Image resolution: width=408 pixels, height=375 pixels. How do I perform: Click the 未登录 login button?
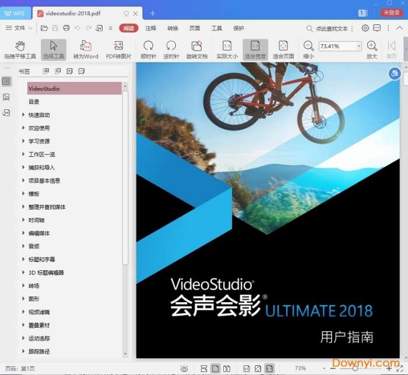(392, 12)
